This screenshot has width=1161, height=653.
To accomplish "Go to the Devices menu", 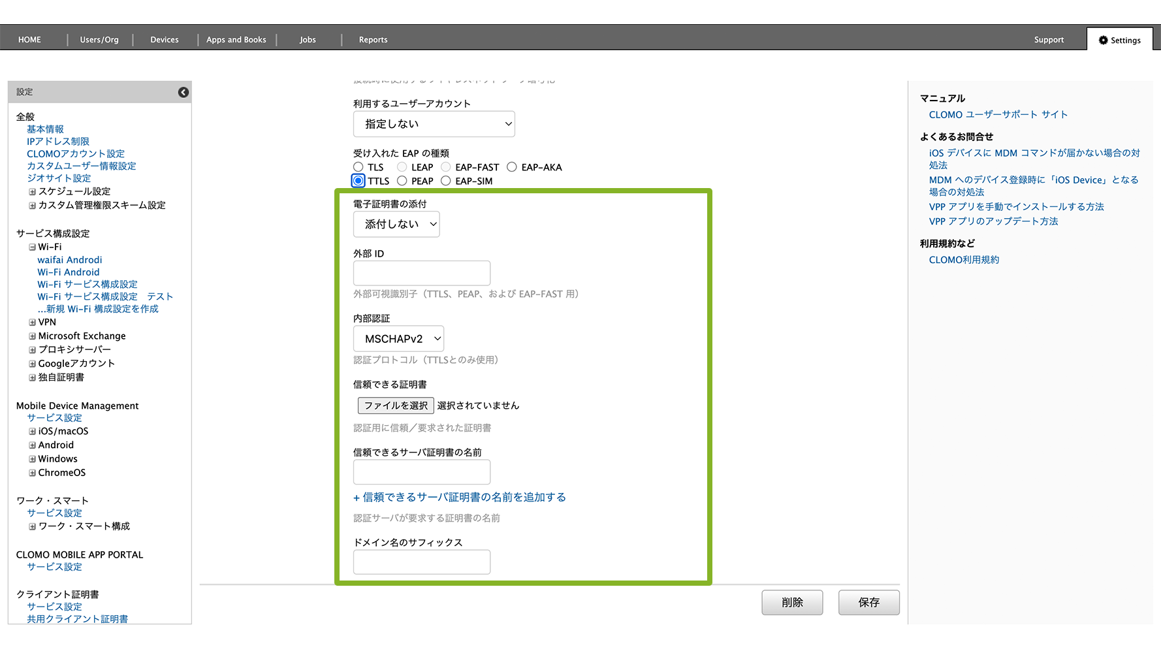I will [x=165, y=40].
